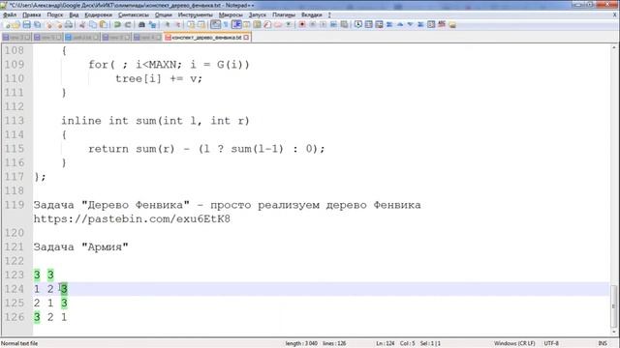
Task: Click line number 119 in the margin
Action: (x=15, y=205)
